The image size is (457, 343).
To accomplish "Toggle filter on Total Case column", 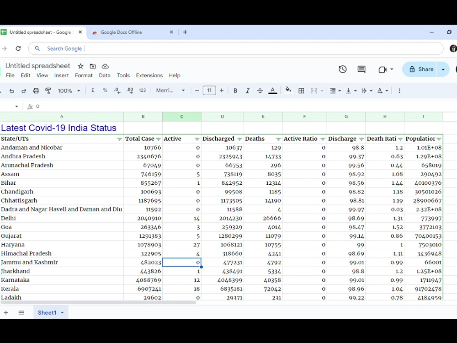I will click(158, 139).
